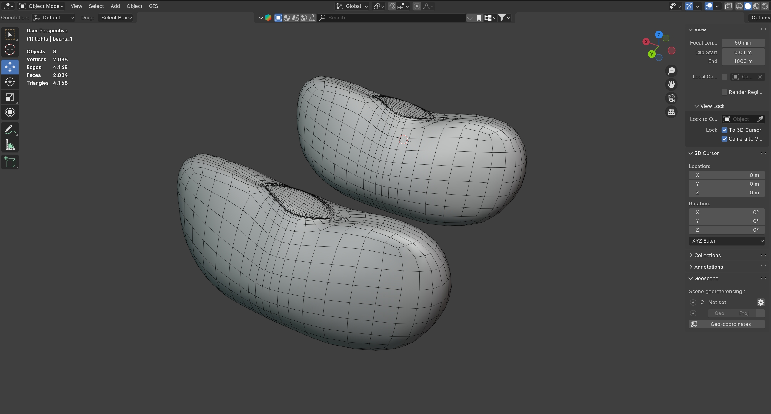Screen dimensions: 771x414
Task: Enable Render Region checkbox
Action: tap(724, 92)
